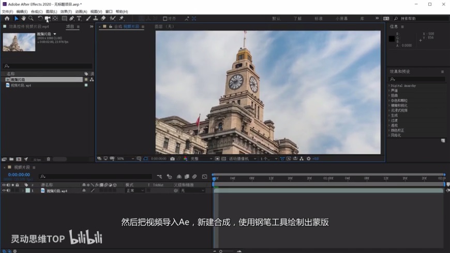Toggle the transparency grid in viewer
The height and width of the screenshot is (253, 450).
click(x=223, y=159)
